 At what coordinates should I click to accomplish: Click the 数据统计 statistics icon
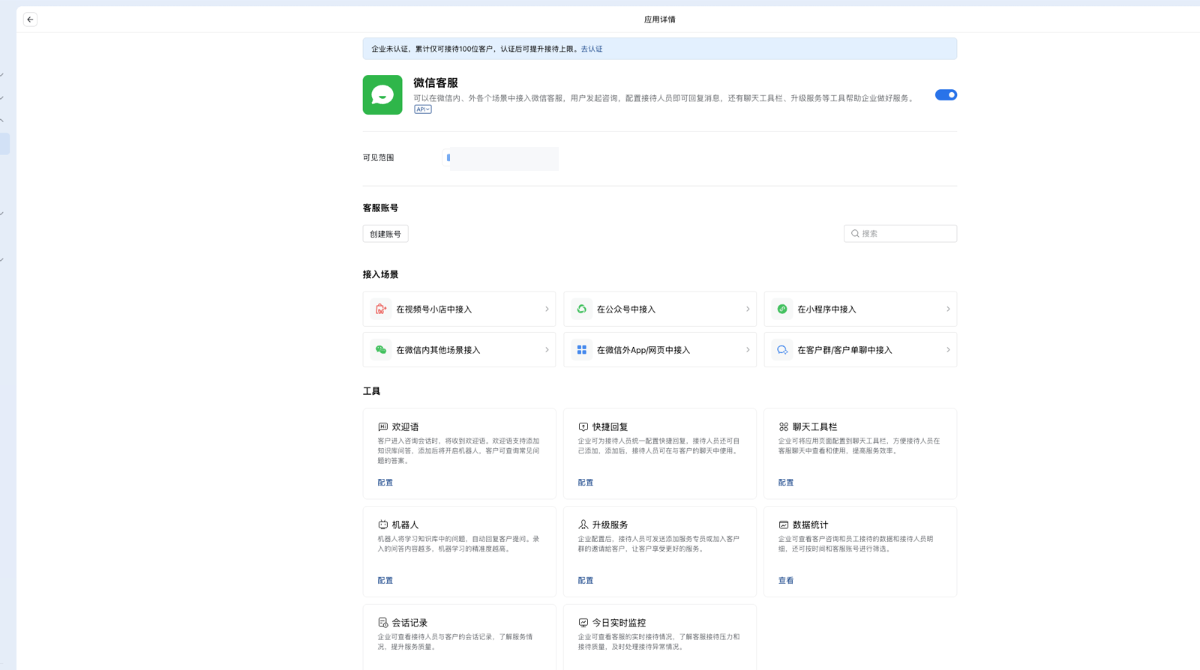[x=783, y=525]
